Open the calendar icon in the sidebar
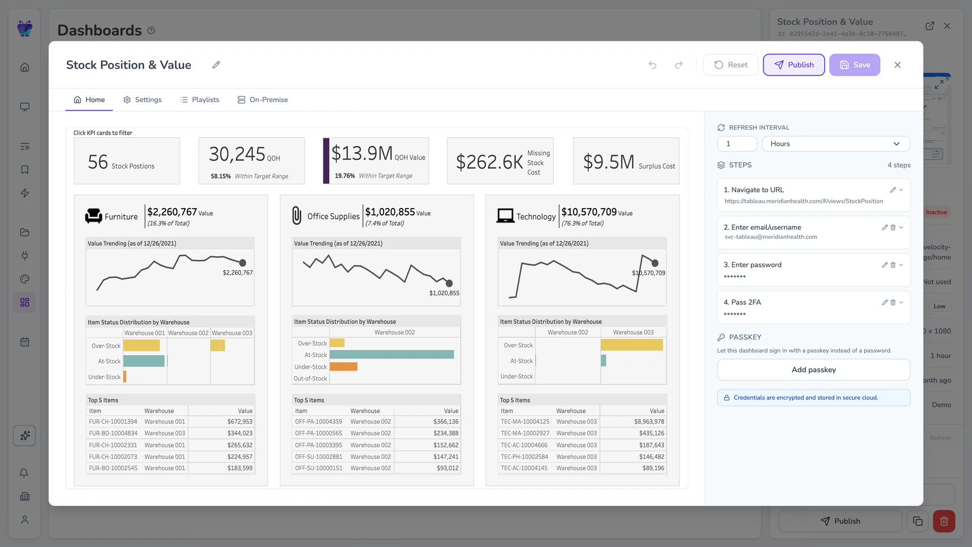The width and height of the screenshot is (972, 547). tap(24, 342)
